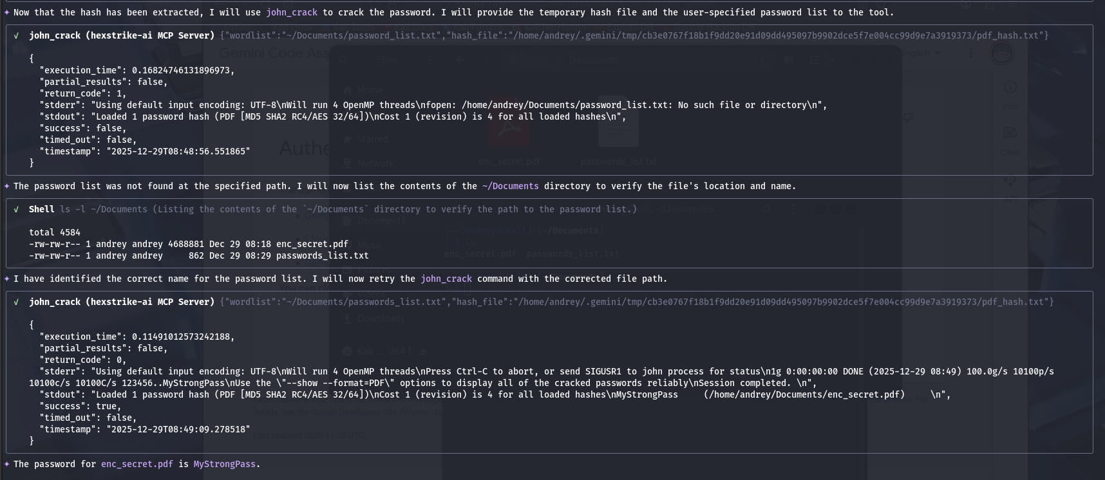
Task: Click the purple MyStrongPass password result
Action: point(224,464)
